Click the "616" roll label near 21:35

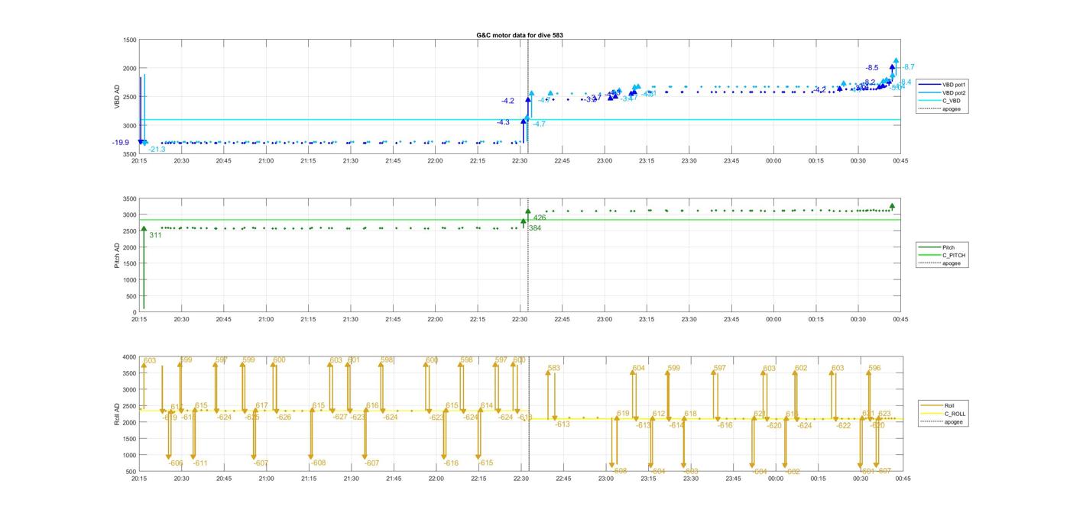[x=372, y=405]
